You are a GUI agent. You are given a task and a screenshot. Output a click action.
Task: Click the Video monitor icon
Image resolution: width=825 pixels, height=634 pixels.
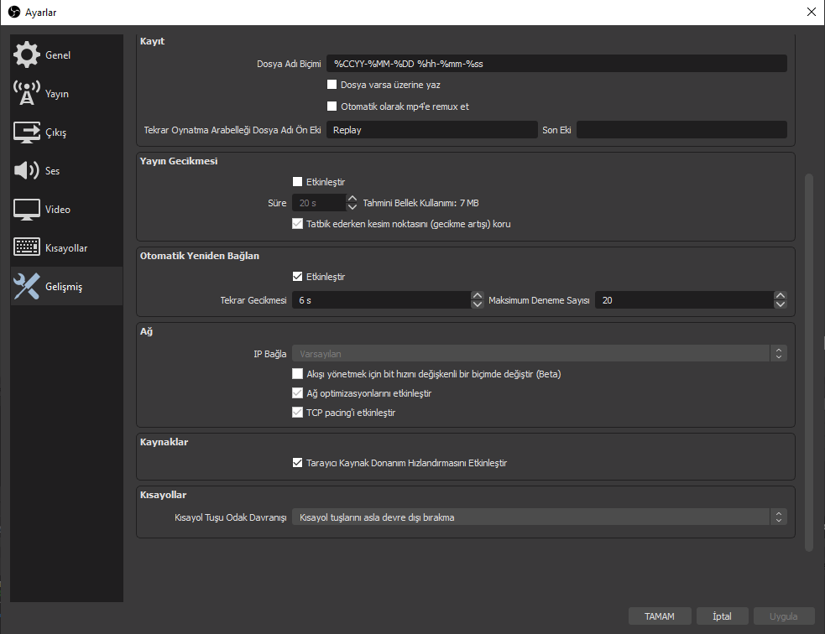click(27, 210)
